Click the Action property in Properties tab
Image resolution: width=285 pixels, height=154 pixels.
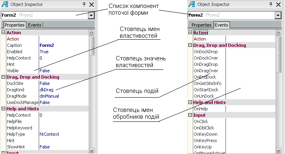pyautogui.click(x=13, y=39)
